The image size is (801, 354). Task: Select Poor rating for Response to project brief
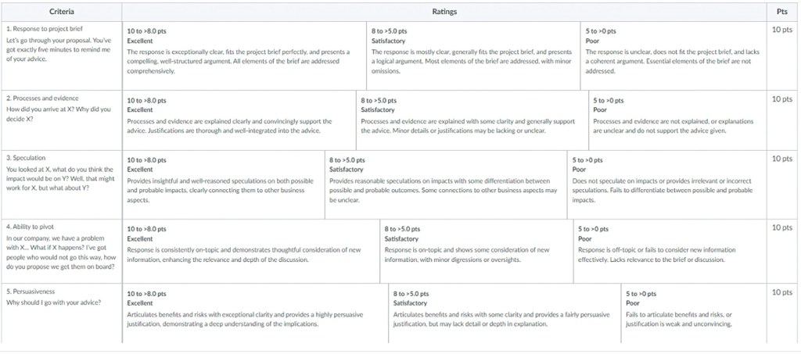[673, 52]
